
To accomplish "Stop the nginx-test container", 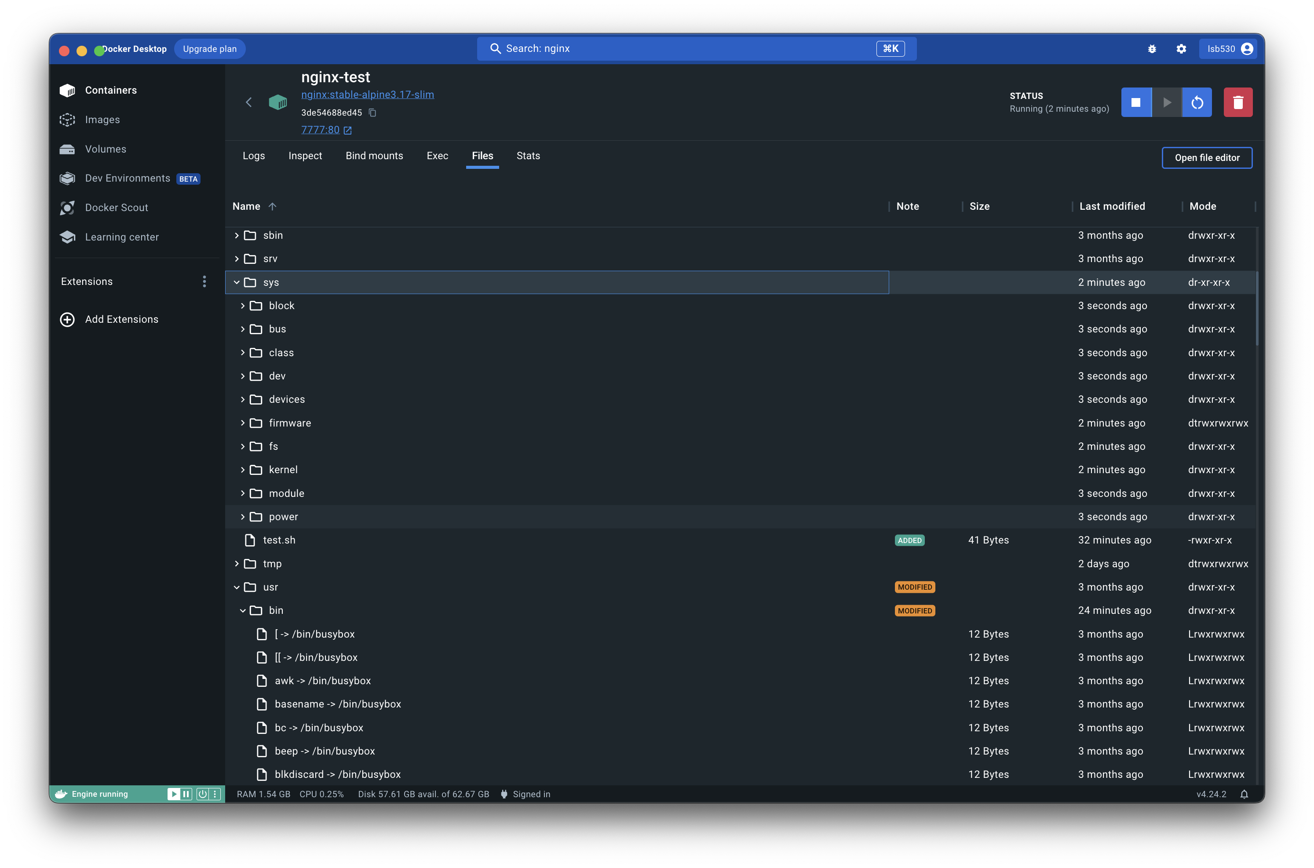I will point(1136,102).
